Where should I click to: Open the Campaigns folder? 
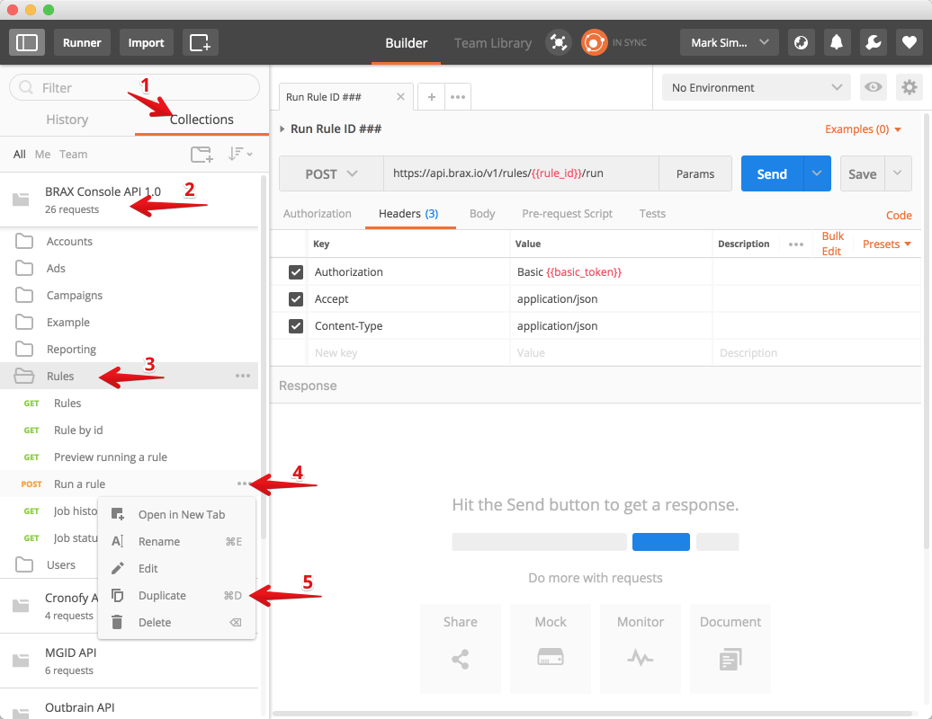(x=129, y=296)
